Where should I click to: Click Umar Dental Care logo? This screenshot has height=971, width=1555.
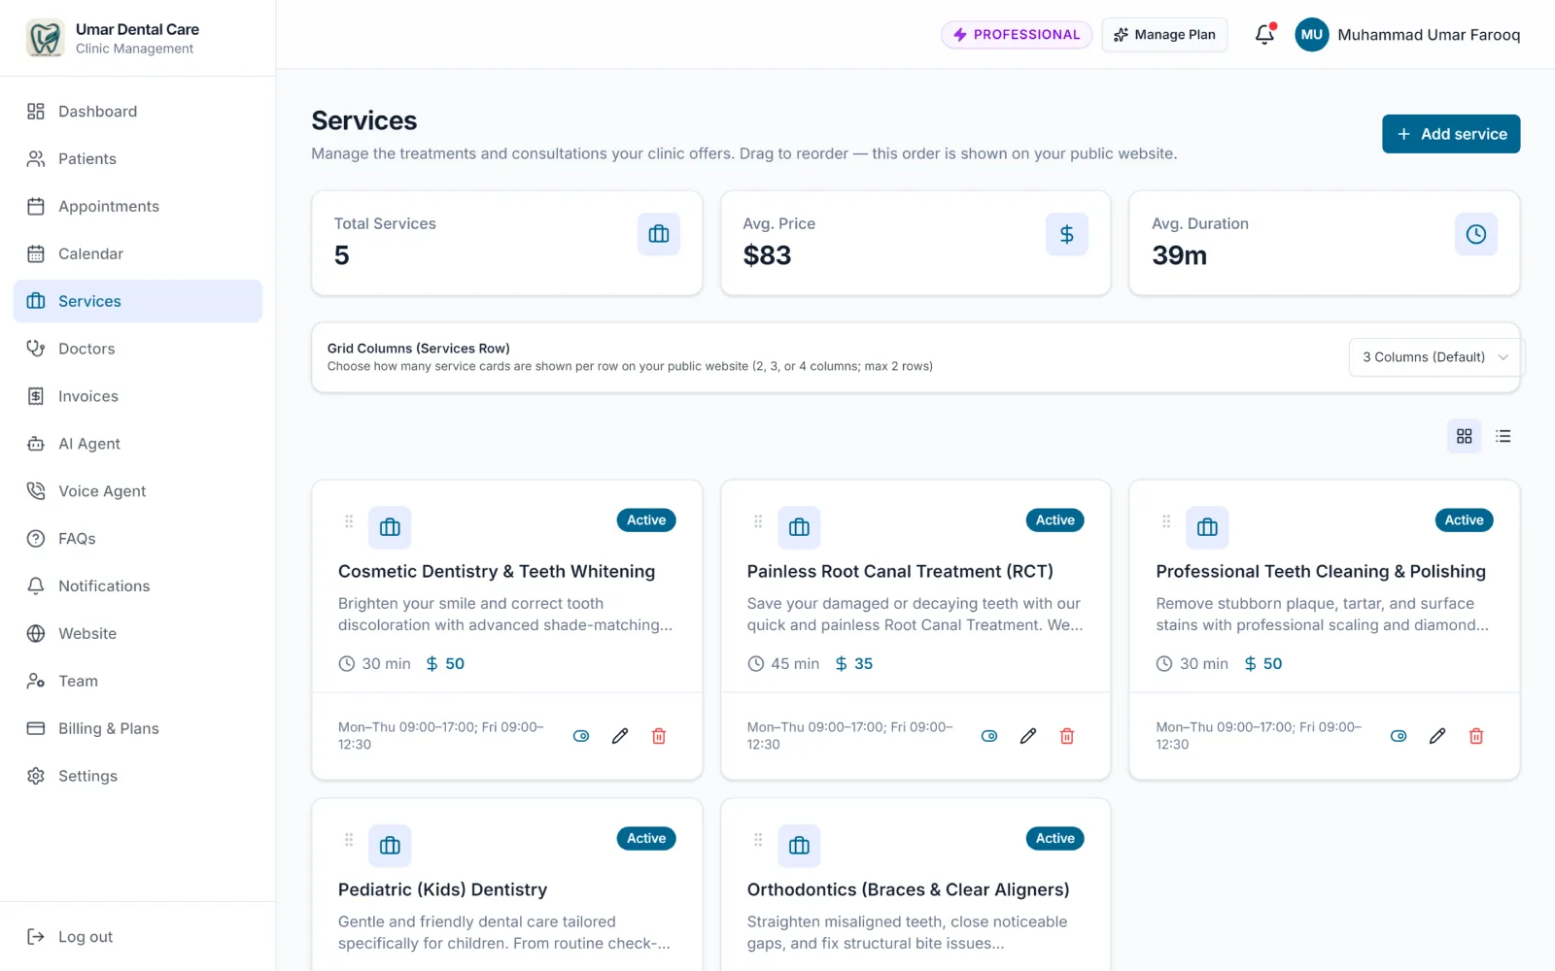pos(45,38)
